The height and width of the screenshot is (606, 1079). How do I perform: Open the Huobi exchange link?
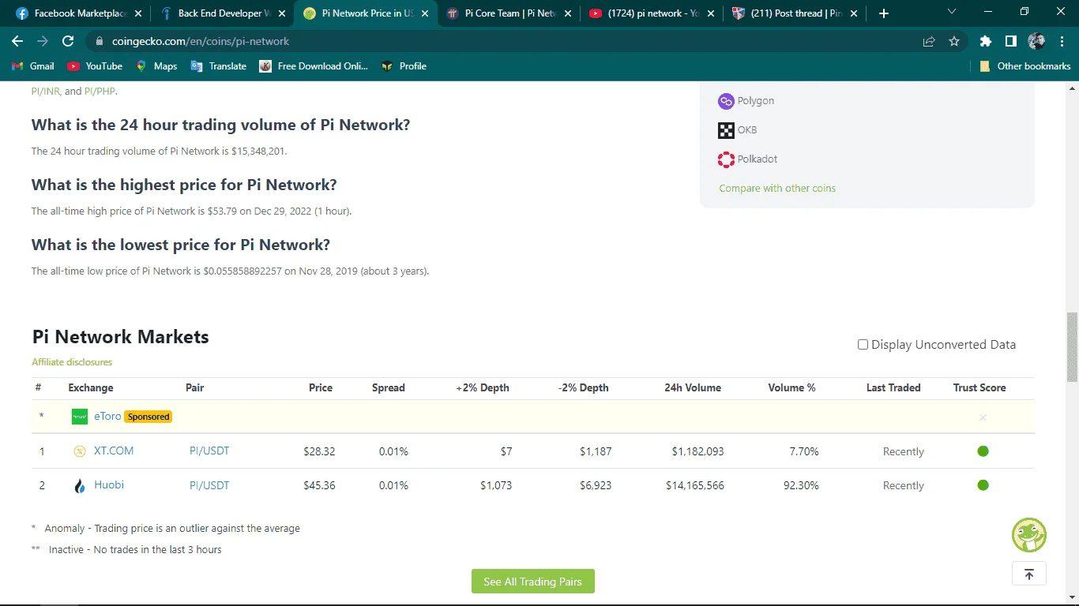click(109, 484)
